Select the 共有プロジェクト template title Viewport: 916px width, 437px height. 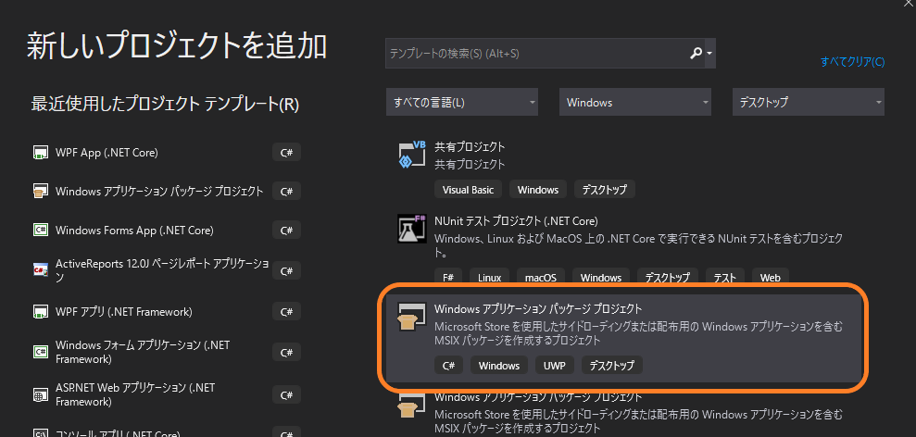tap(470, 146)
